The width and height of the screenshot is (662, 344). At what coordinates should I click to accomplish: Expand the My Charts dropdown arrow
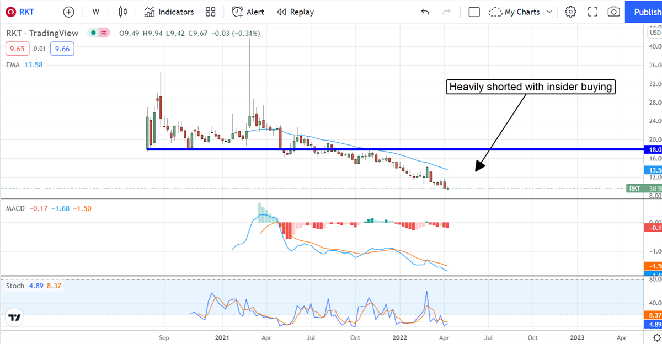pyautogui.click(x=549, y=12)
